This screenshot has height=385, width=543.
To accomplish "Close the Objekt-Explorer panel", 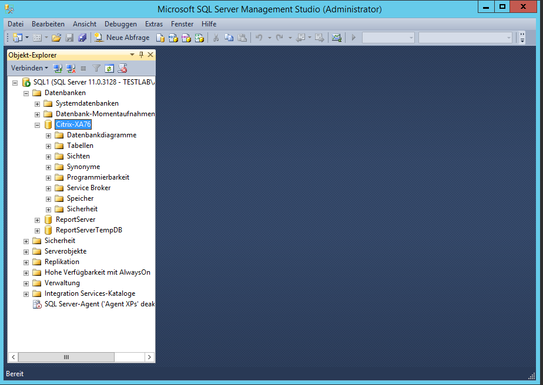I will click(x=150, y=55).
